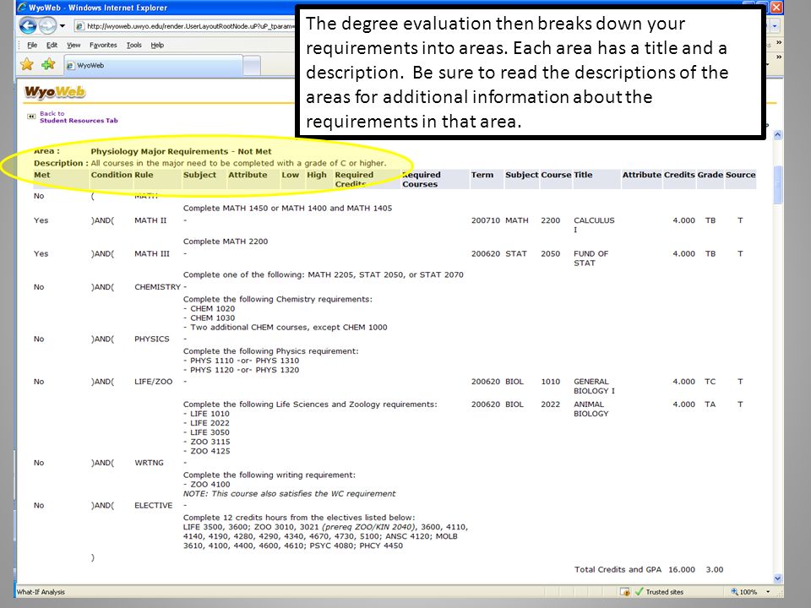Click the 16.000 total credits value

coord(682,570)
